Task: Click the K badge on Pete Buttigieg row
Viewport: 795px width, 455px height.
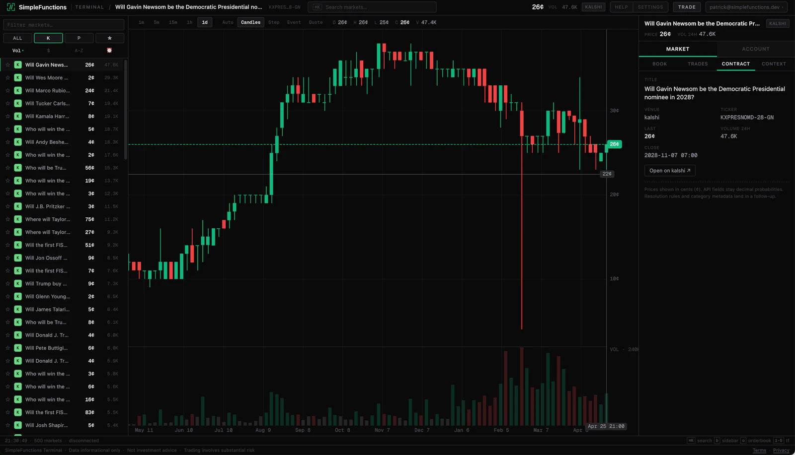Action: point(18,348)
